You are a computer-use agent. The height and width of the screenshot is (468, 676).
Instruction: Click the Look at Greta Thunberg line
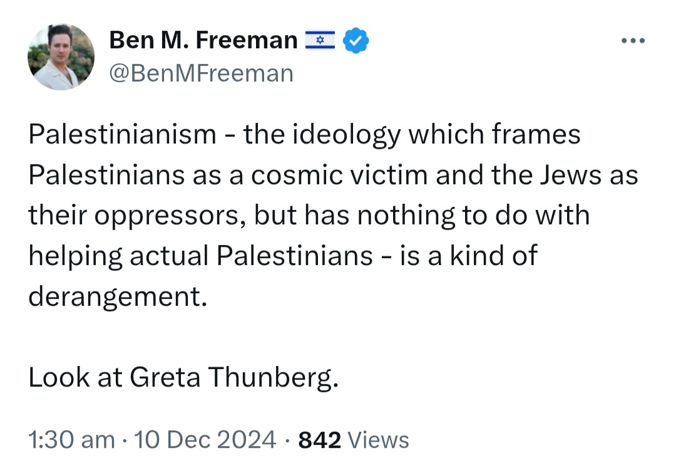(183, 377)
